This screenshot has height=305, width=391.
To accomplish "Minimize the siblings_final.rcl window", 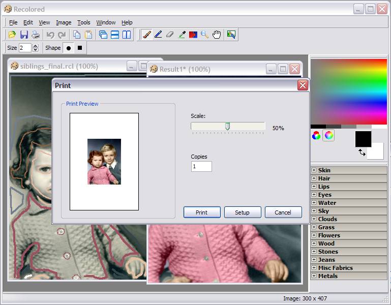I will [x=132, y=66].
